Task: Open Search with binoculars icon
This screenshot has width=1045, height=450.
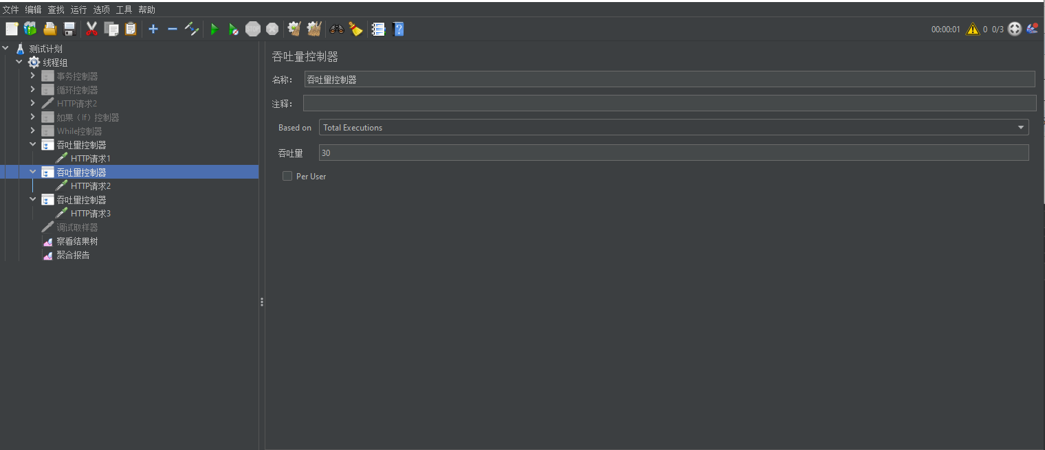Action: click(x=337, y=29)
